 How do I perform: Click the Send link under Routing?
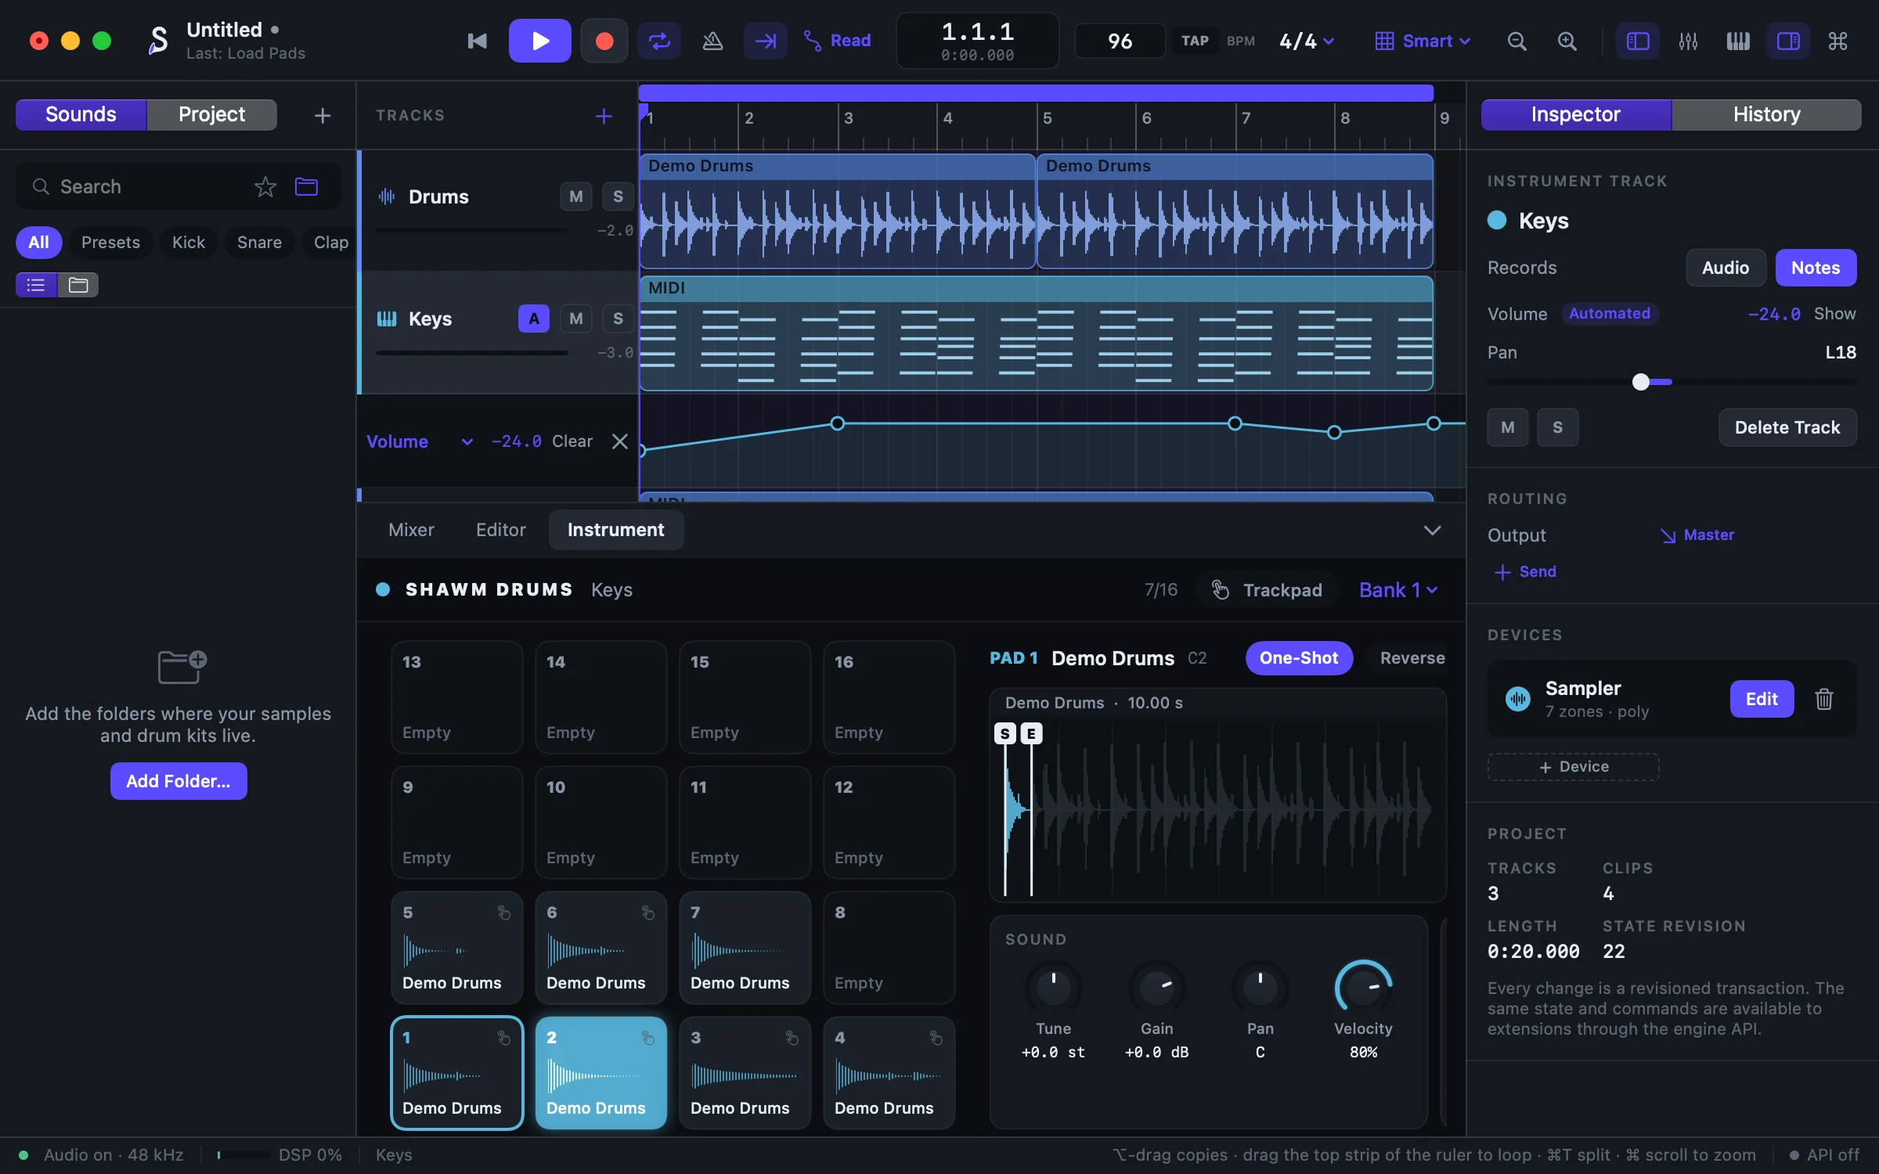[x=1525, y=572]
